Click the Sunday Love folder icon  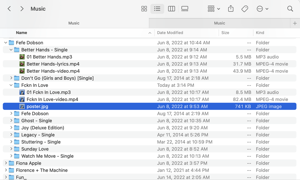(x=17, y=149)
